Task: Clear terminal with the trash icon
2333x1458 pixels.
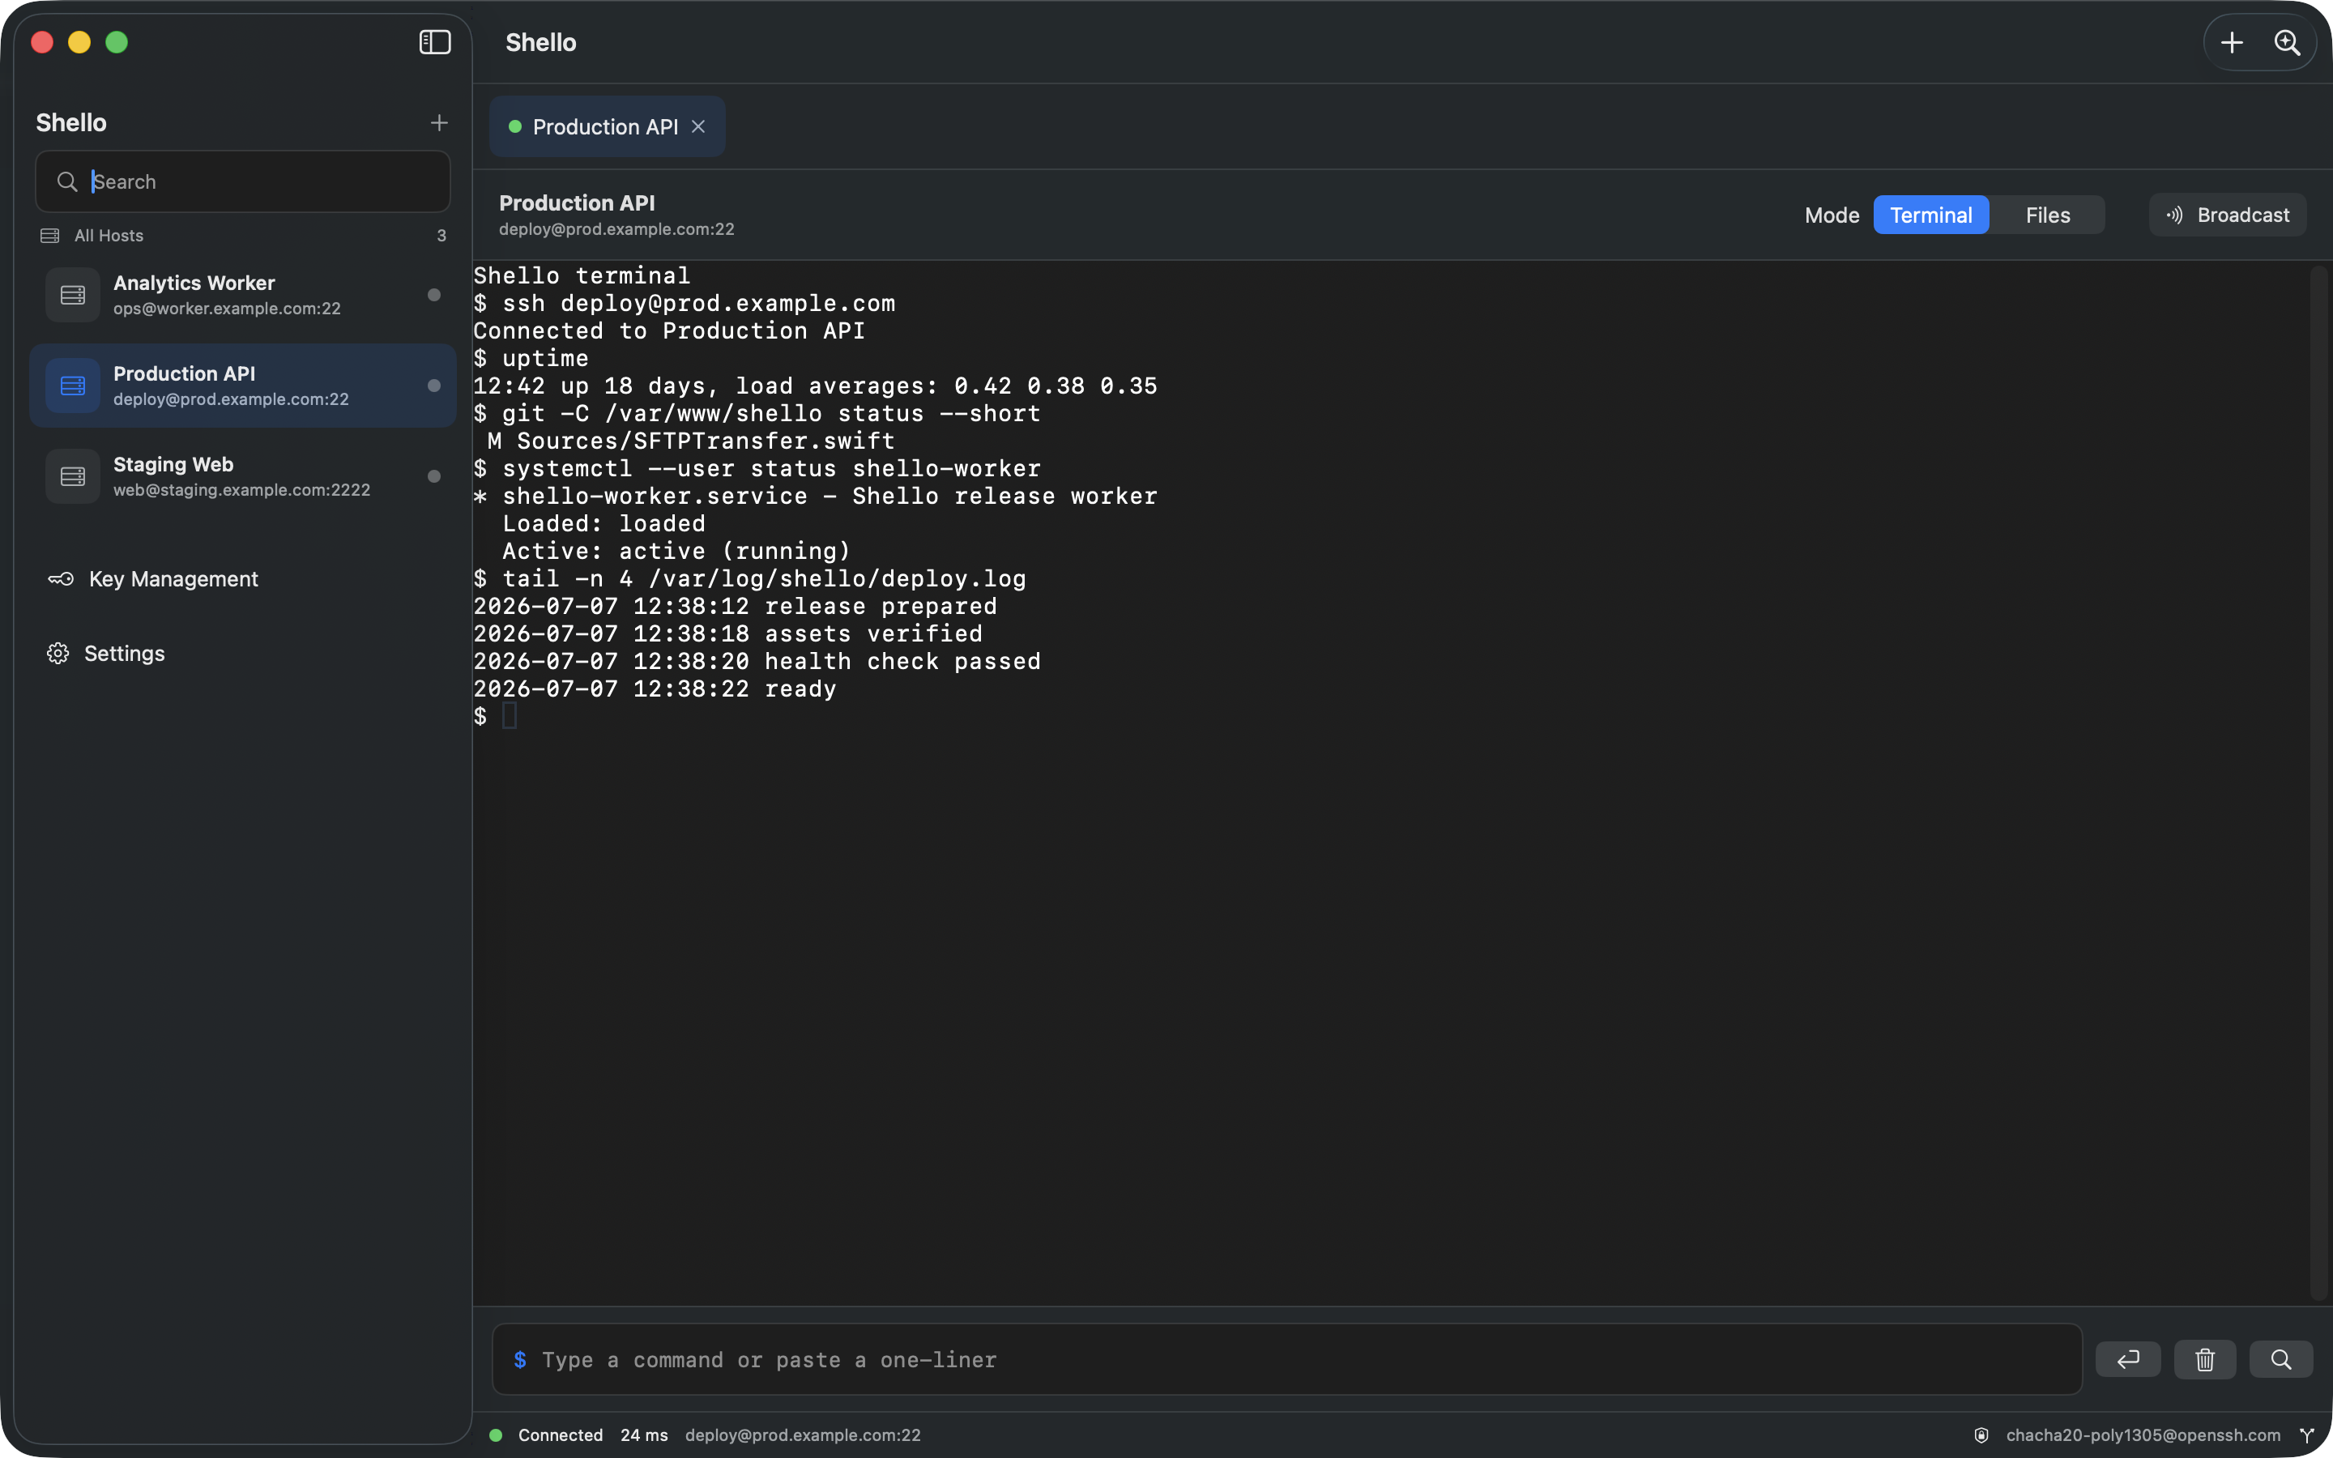Action: (2205, 1360)
